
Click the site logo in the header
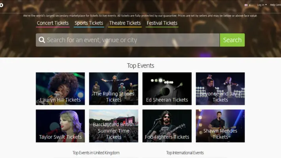[2, 5]
